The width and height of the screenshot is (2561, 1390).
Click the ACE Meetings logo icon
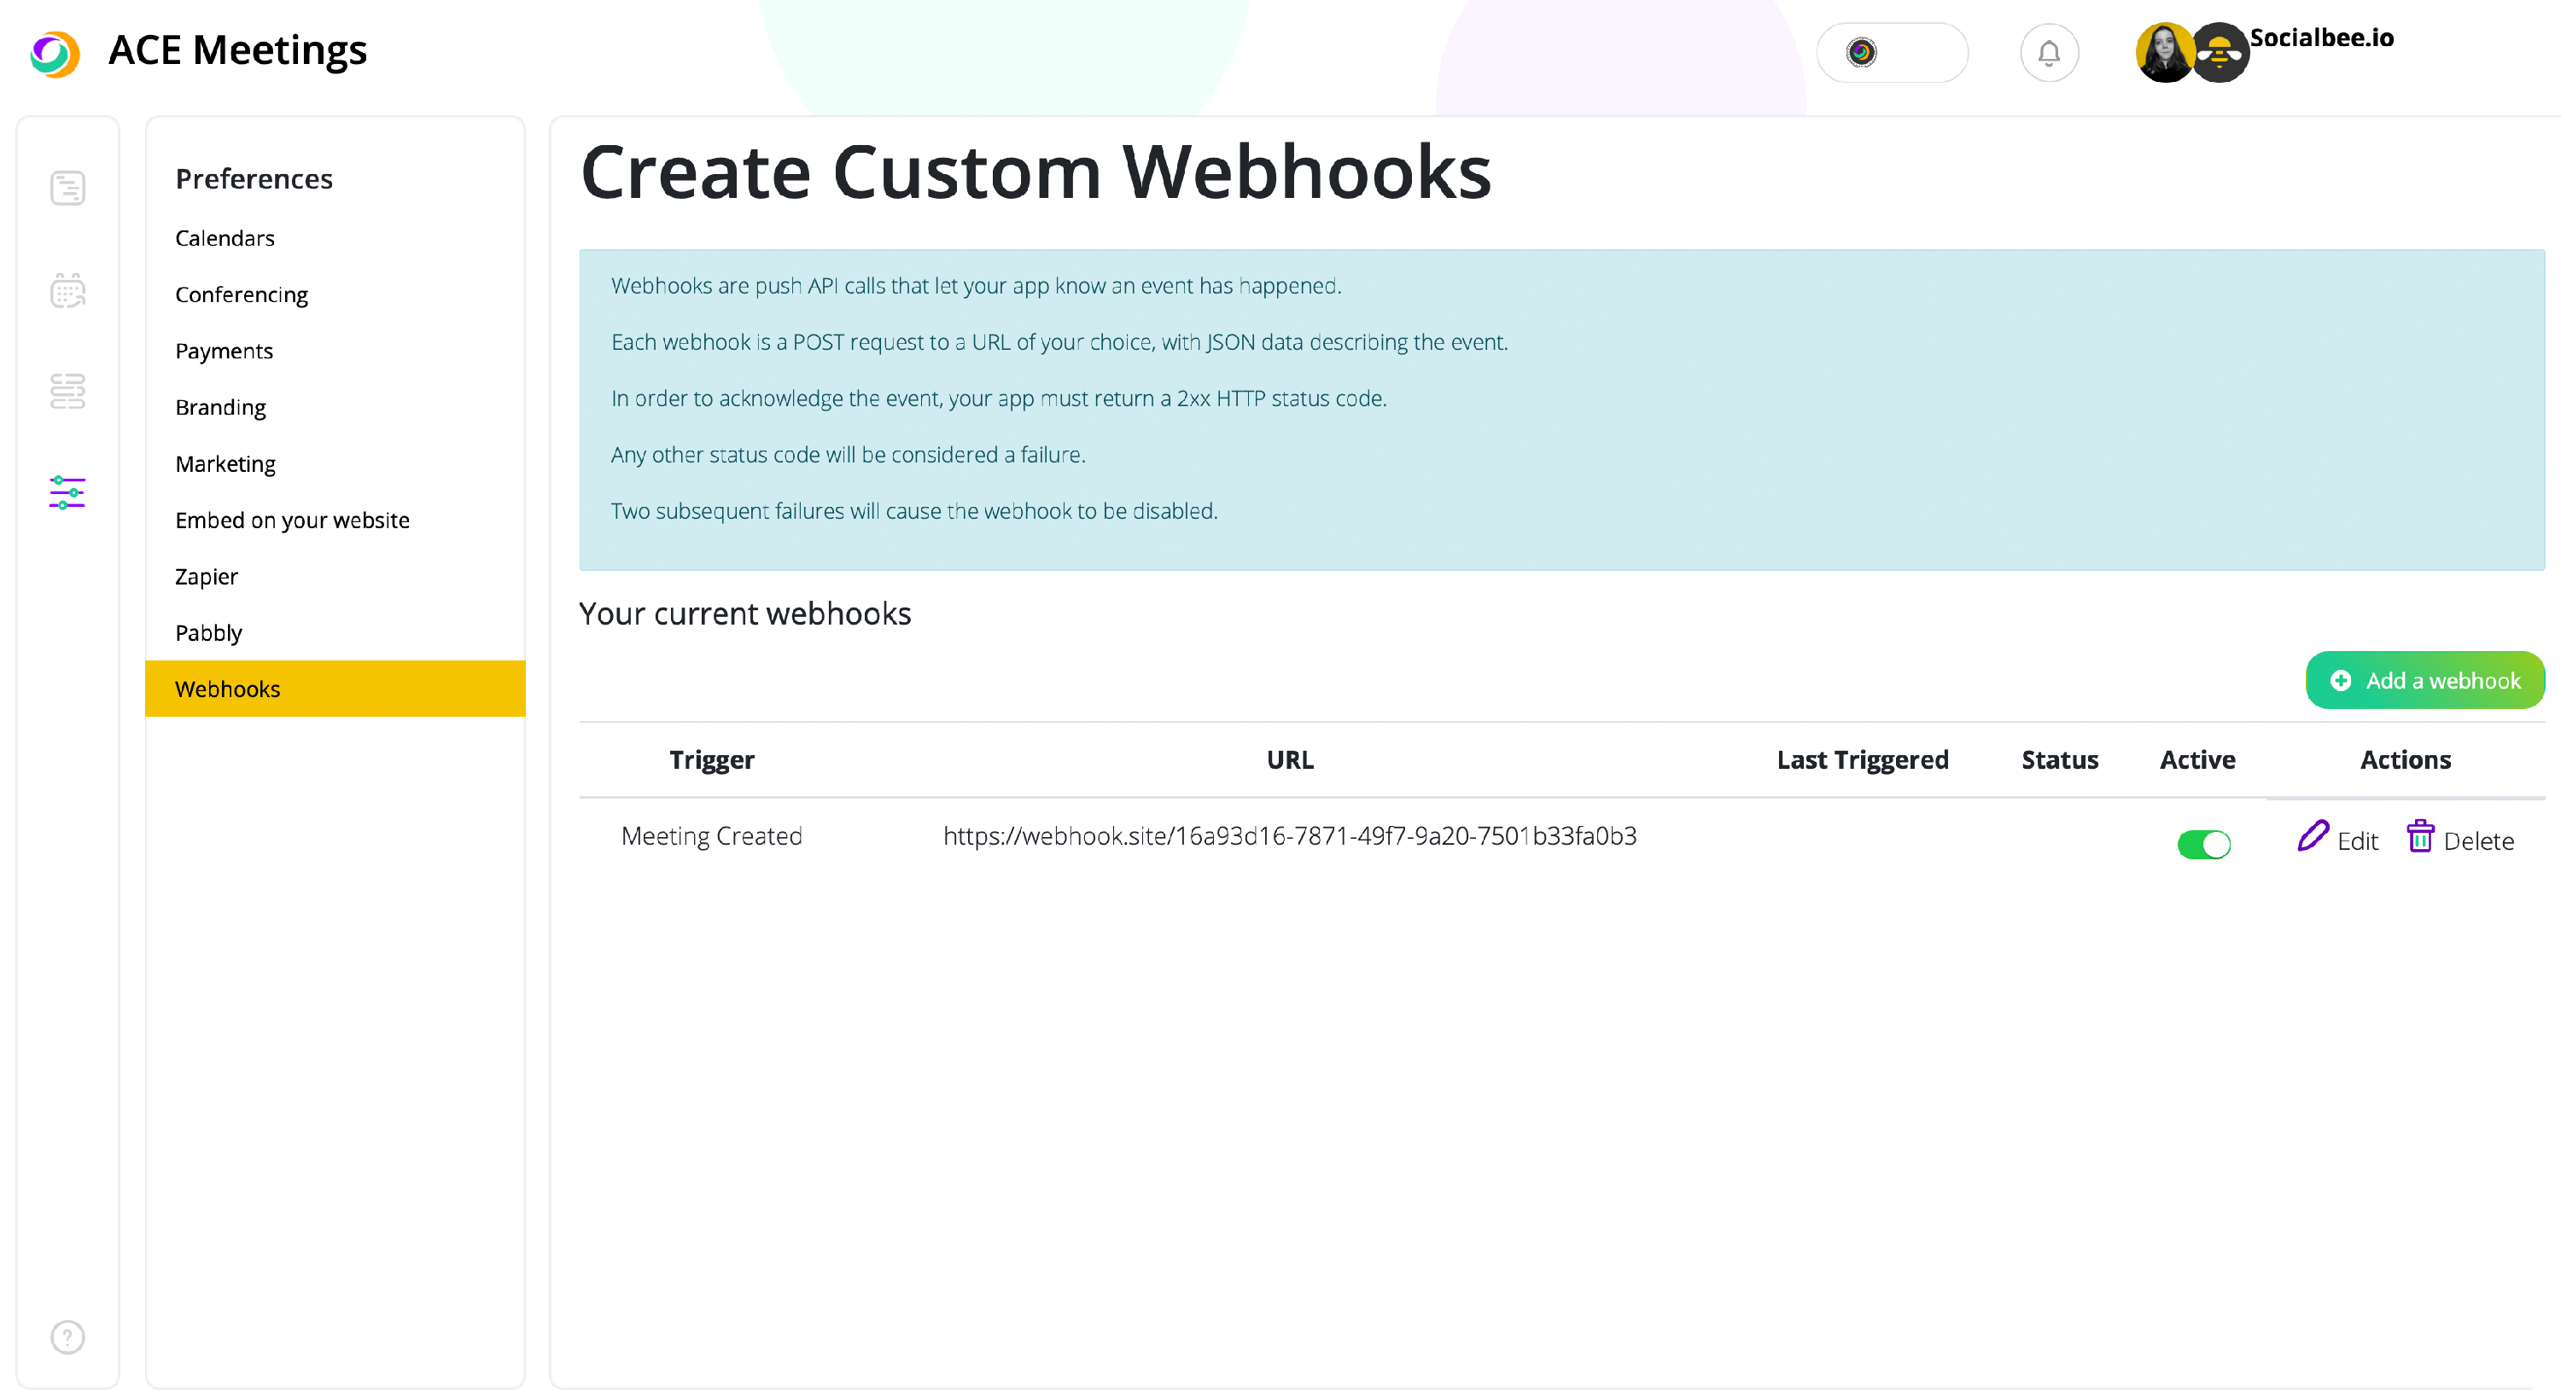pos(55,53)
